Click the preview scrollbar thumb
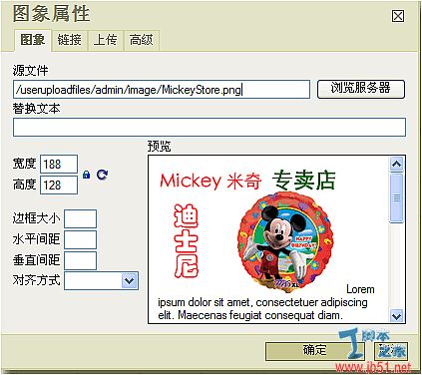The height and width of the screenshot is (375, 422). tap(396, 197)
